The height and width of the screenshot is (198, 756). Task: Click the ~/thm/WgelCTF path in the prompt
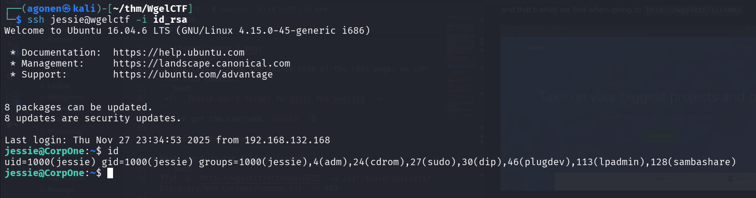point(150,8)
